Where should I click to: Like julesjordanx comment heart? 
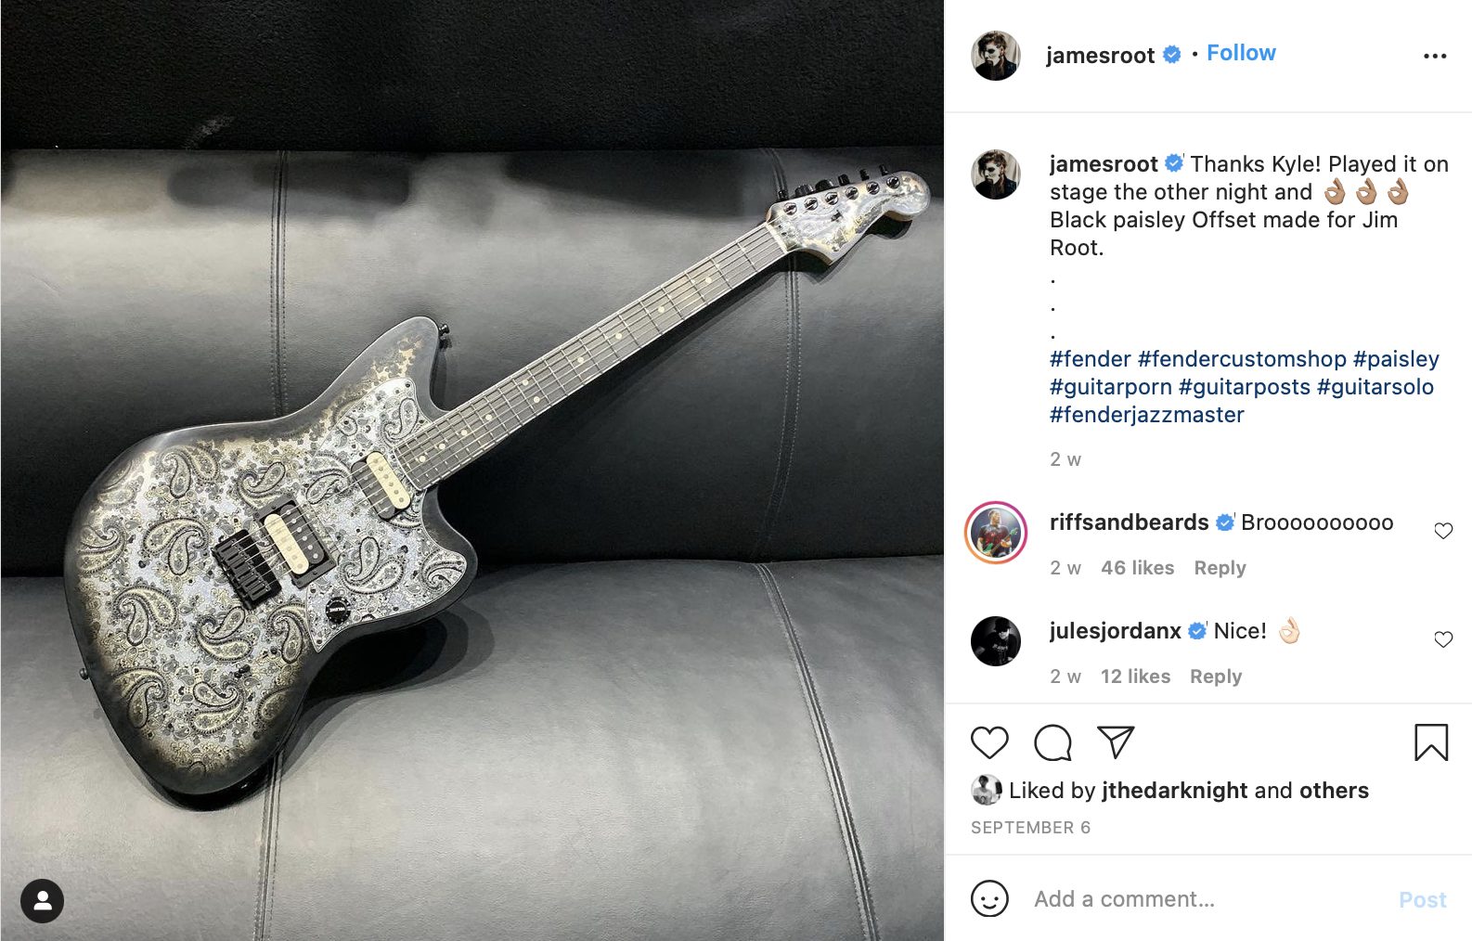(1443, 639)
